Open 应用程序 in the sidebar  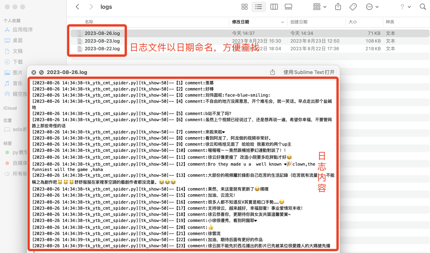[23, 30]
